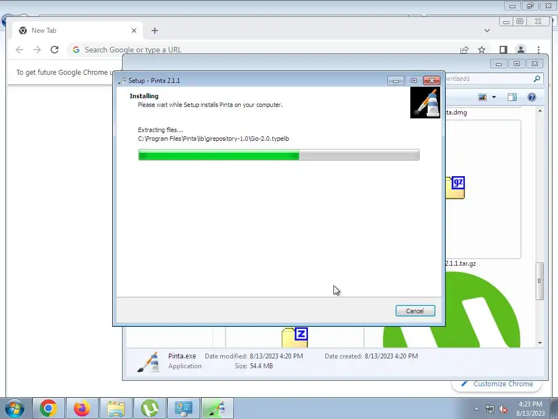Reload the Chrome page

point(54,50)
